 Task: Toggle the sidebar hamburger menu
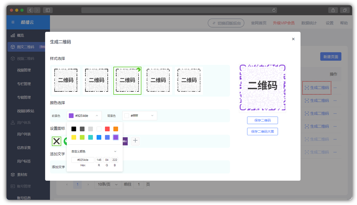click(13, 22)
